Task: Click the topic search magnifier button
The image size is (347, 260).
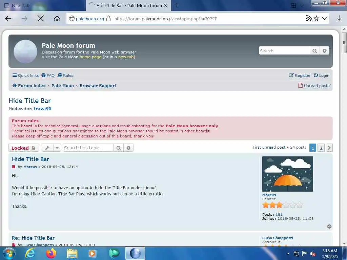Action: (x=119, y=148)
